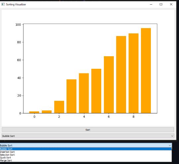Click the tallest orange bar at index 9

(x=146, y=71)
